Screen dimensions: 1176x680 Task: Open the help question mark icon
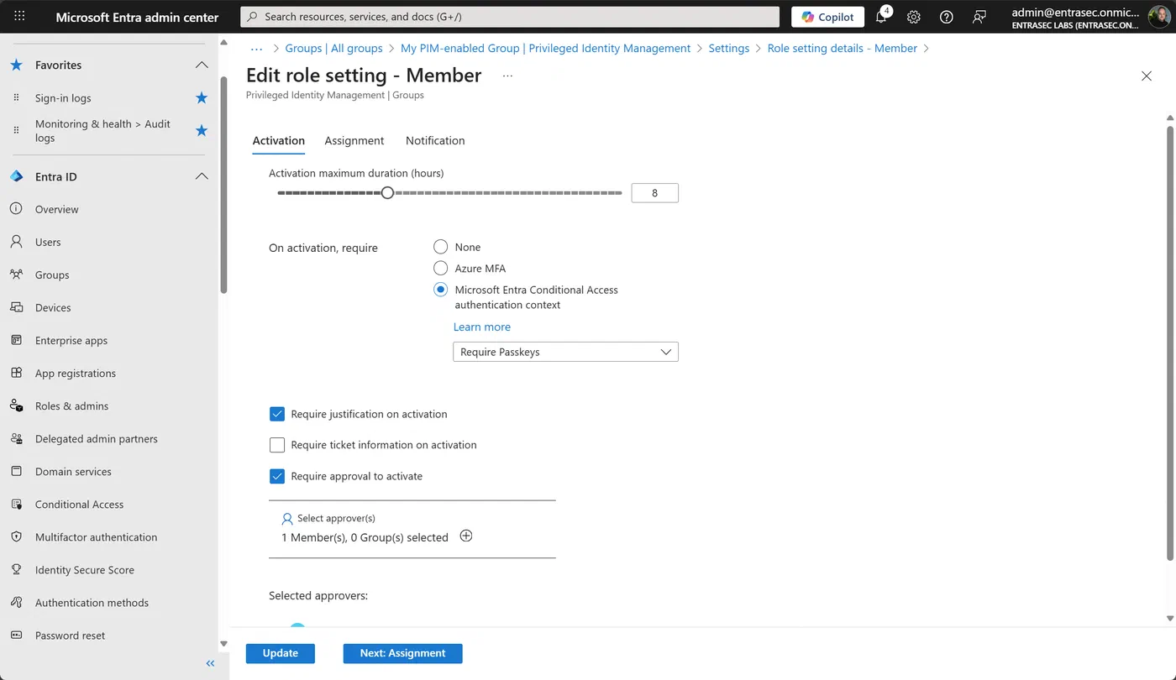(947, 17)
